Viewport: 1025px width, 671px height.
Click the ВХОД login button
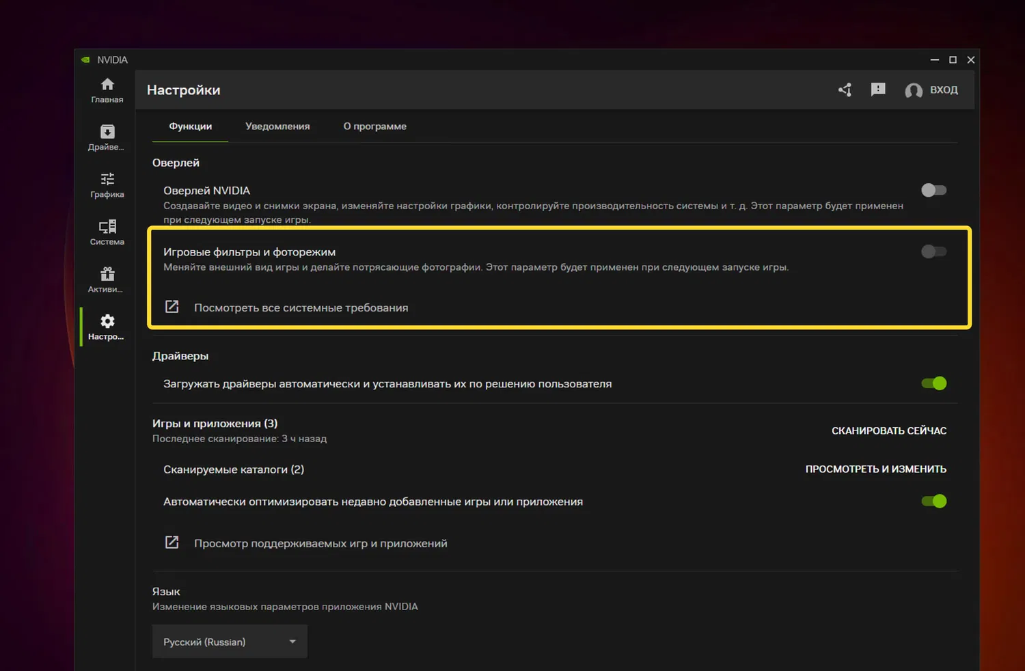tap(944, 90)
